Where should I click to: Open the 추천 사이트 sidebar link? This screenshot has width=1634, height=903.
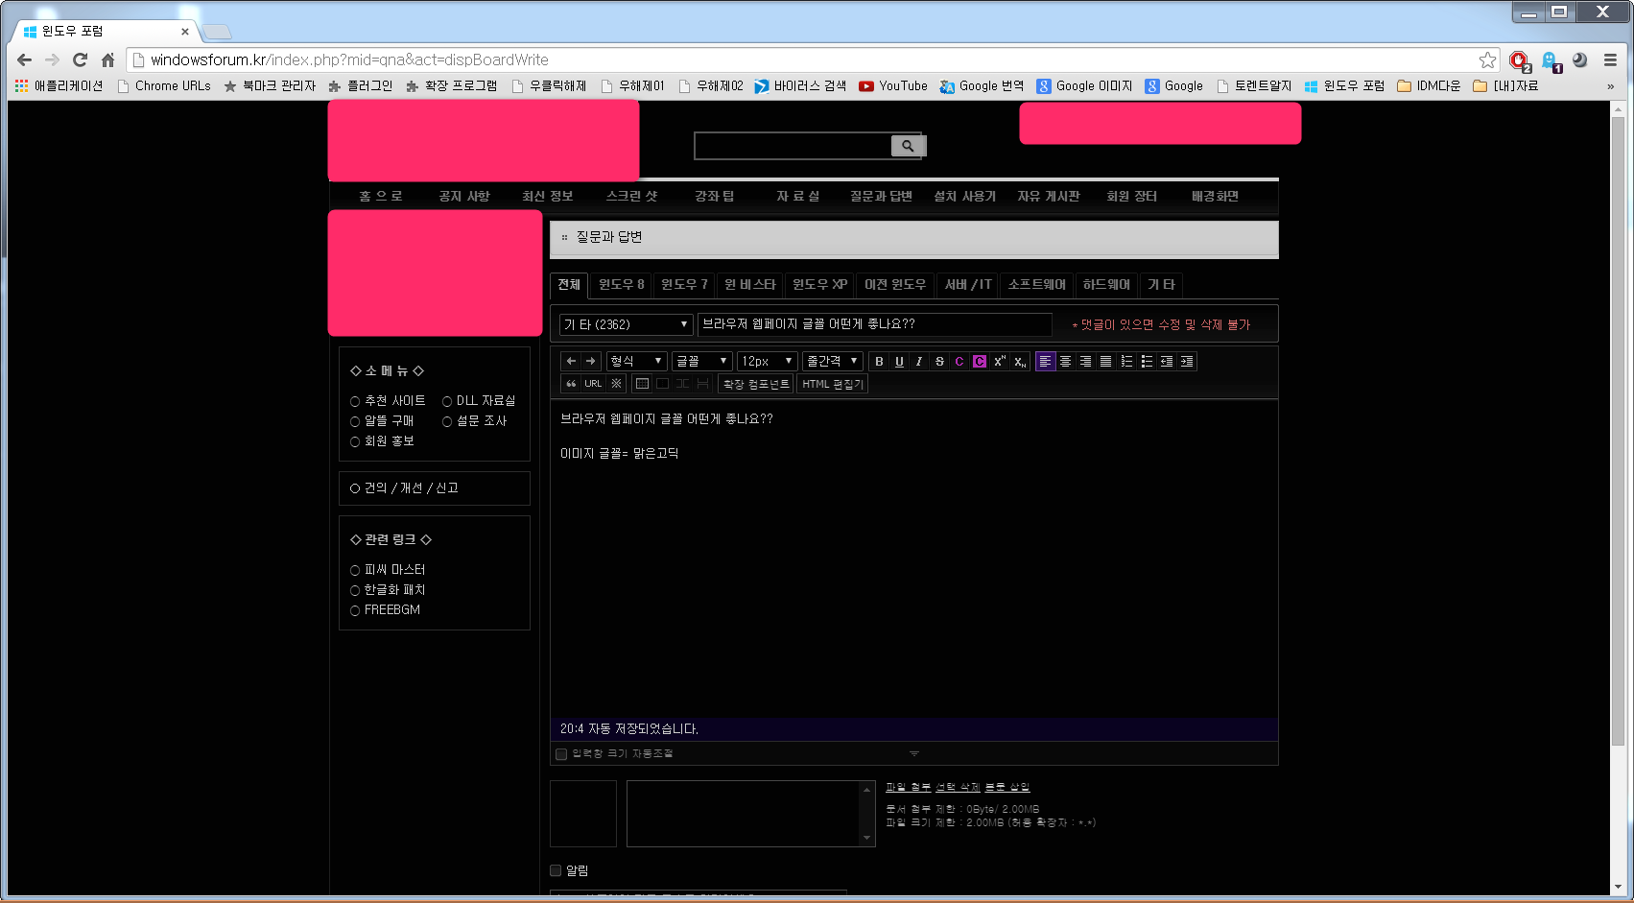coord(394,401)
